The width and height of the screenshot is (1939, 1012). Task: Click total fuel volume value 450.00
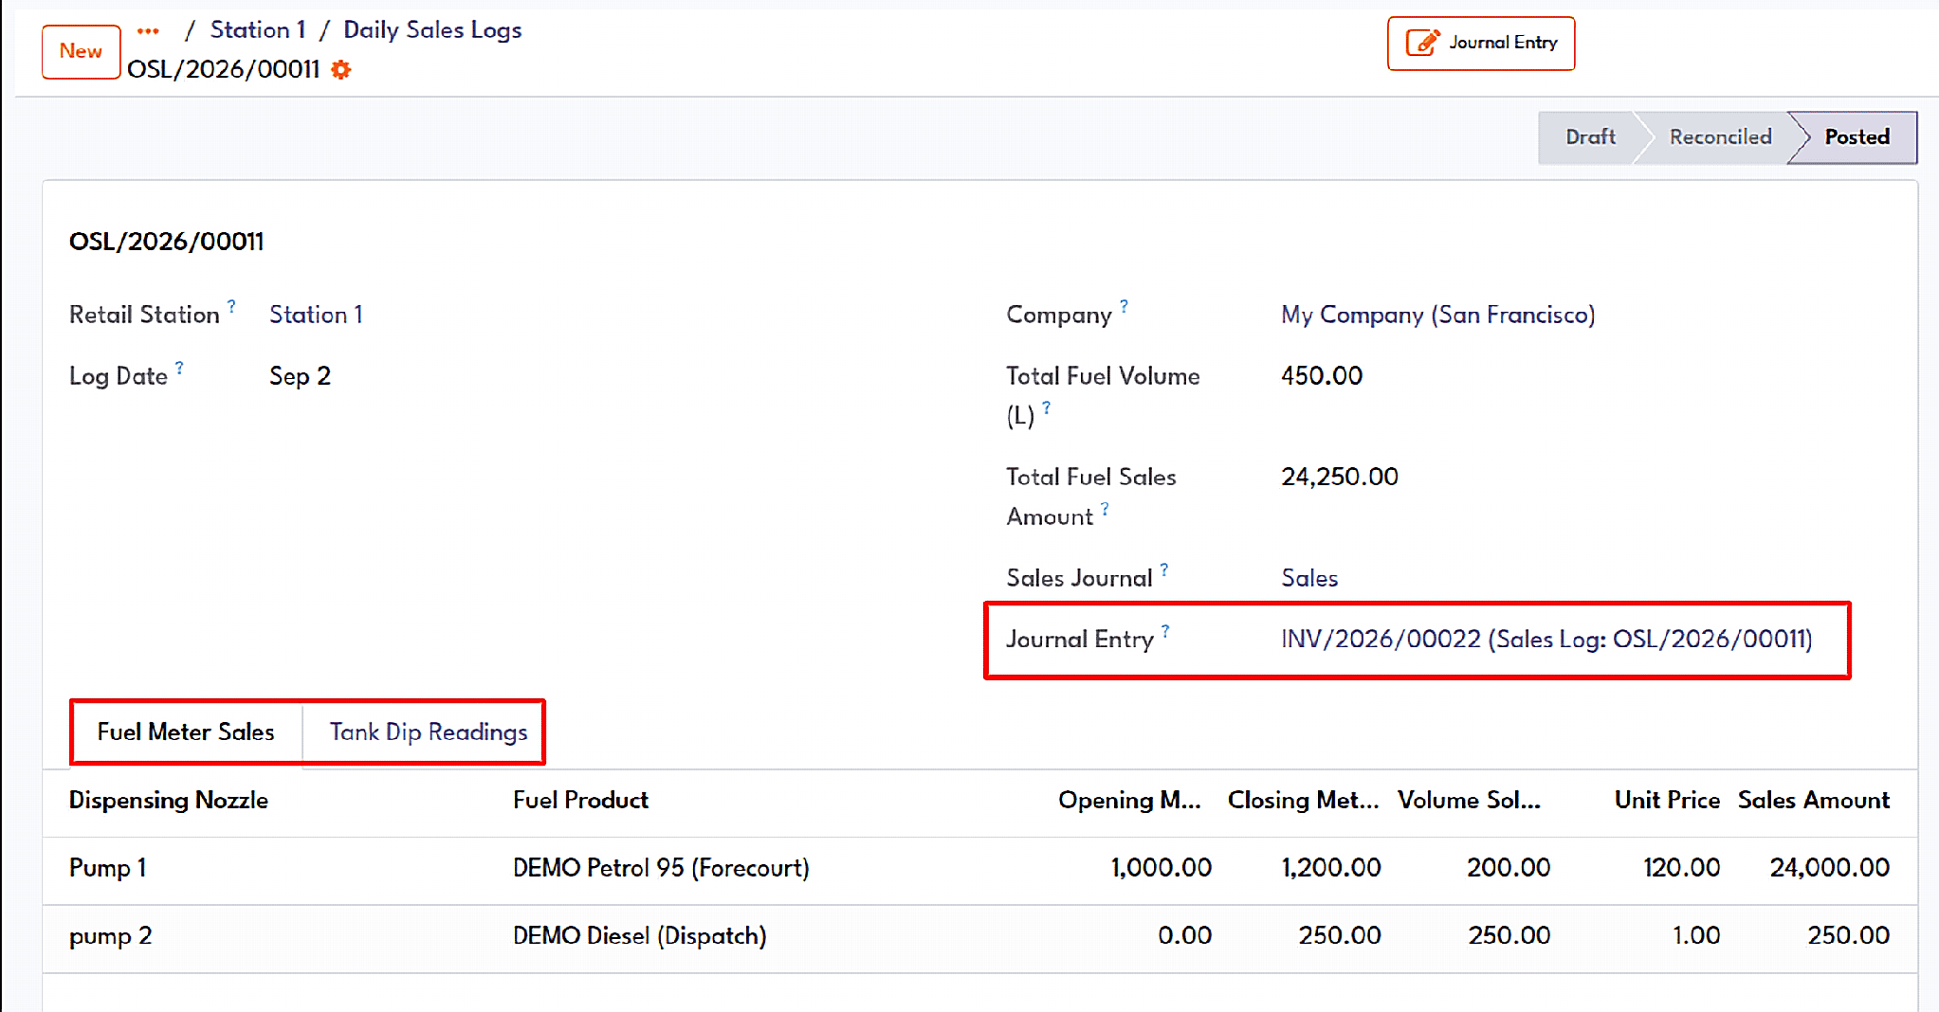tap(1322, 376)
